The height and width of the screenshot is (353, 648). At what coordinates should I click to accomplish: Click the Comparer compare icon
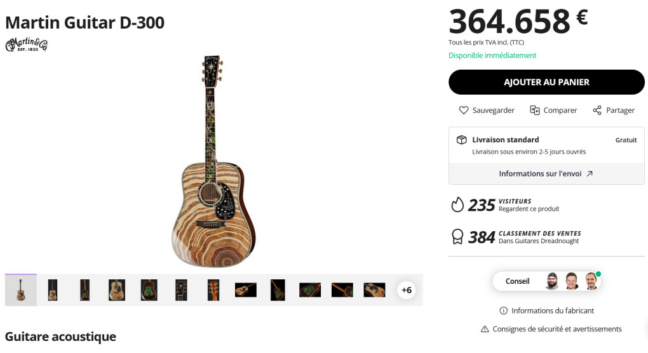pos(535,110)
